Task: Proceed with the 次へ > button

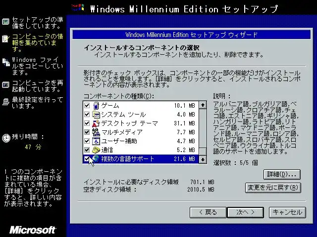Action: pos(246,212)
